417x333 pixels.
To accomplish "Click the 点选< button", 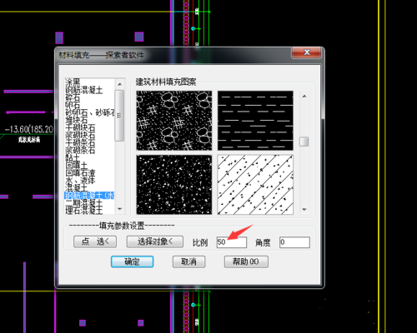I will [95, 241].
